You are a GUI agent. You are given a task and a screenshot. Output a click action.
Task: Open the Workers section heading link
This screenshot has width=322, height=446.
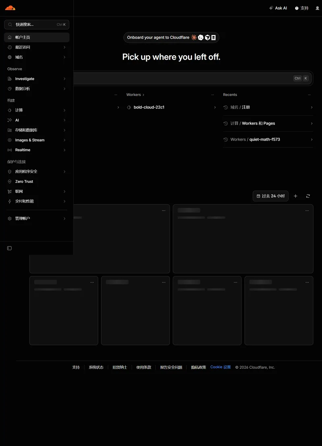click(x=135, y=95)
